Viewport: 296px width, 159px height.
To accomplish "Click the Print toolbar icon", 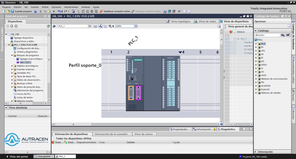I will (35, 11).
